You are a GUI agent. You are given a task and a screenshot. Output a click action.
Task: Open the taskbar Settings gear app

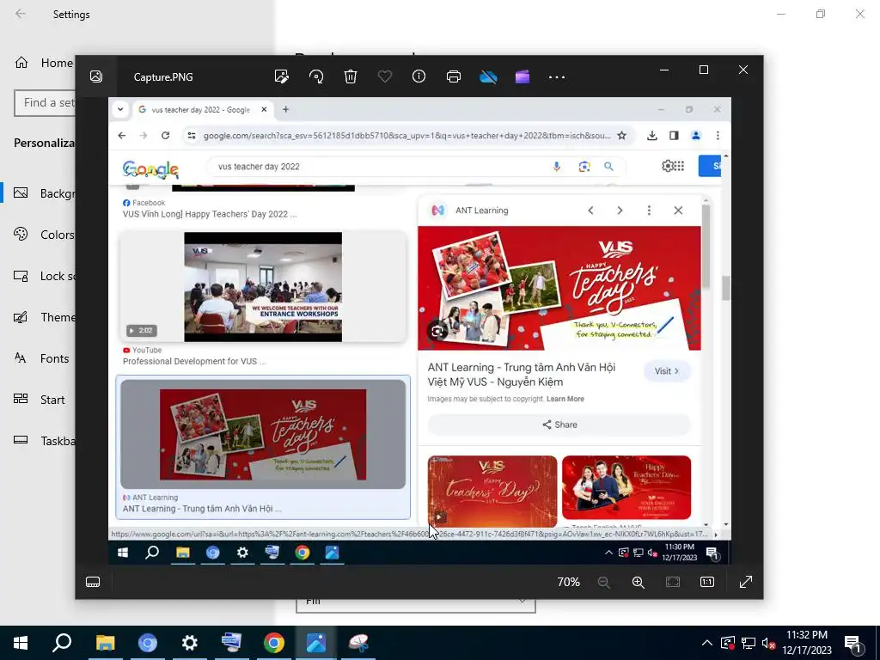pyautogui.click(x=190, y=643)
